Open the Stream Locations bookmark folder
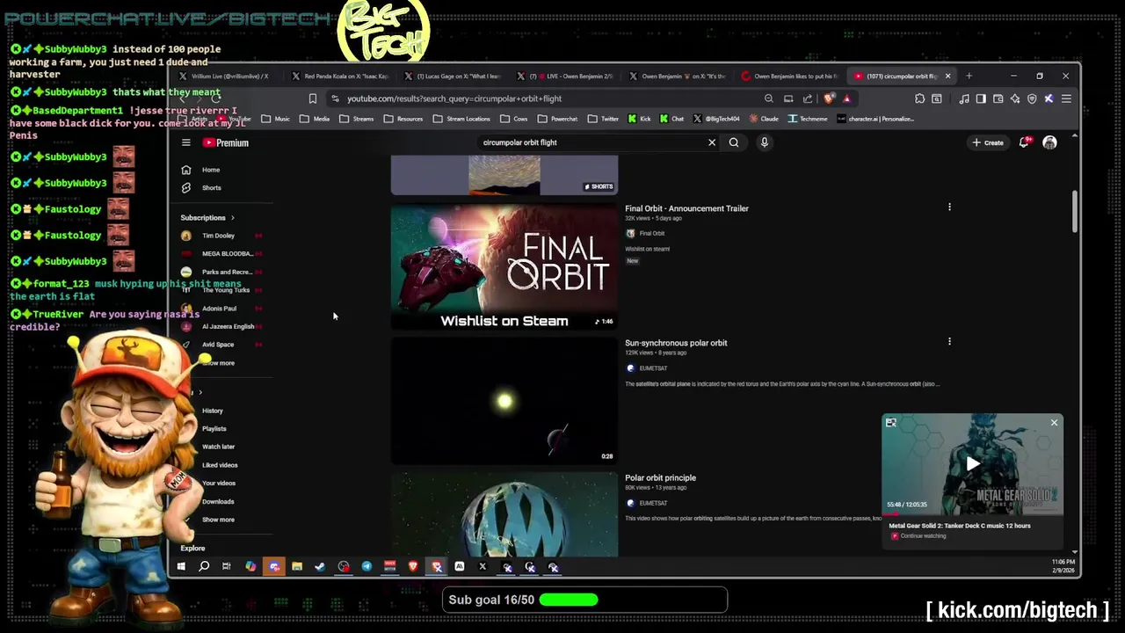 point(461,119)
